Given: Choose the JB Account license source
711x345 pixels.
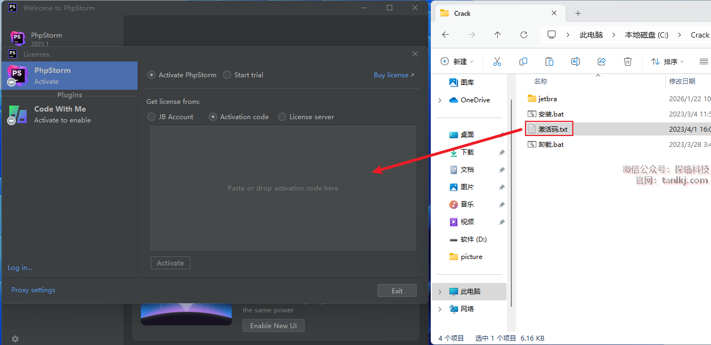Looking at the screenshot, I should pos(152,117).
